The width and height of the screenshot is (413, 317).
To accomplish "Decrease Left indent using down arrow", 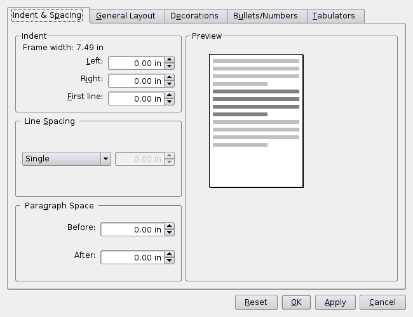I will 169,66.
